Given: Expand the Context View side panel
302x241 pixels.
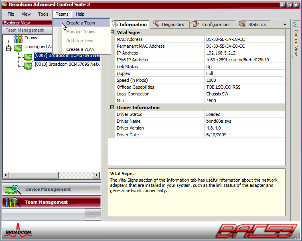Looking at the screenshot, I should click(x=296, y=39).
